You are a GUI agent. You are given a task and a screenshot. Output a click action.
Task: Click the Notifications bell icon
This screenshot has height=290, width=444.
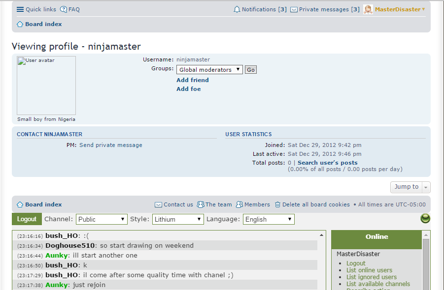pyautogui.click(x=237, y=9)
